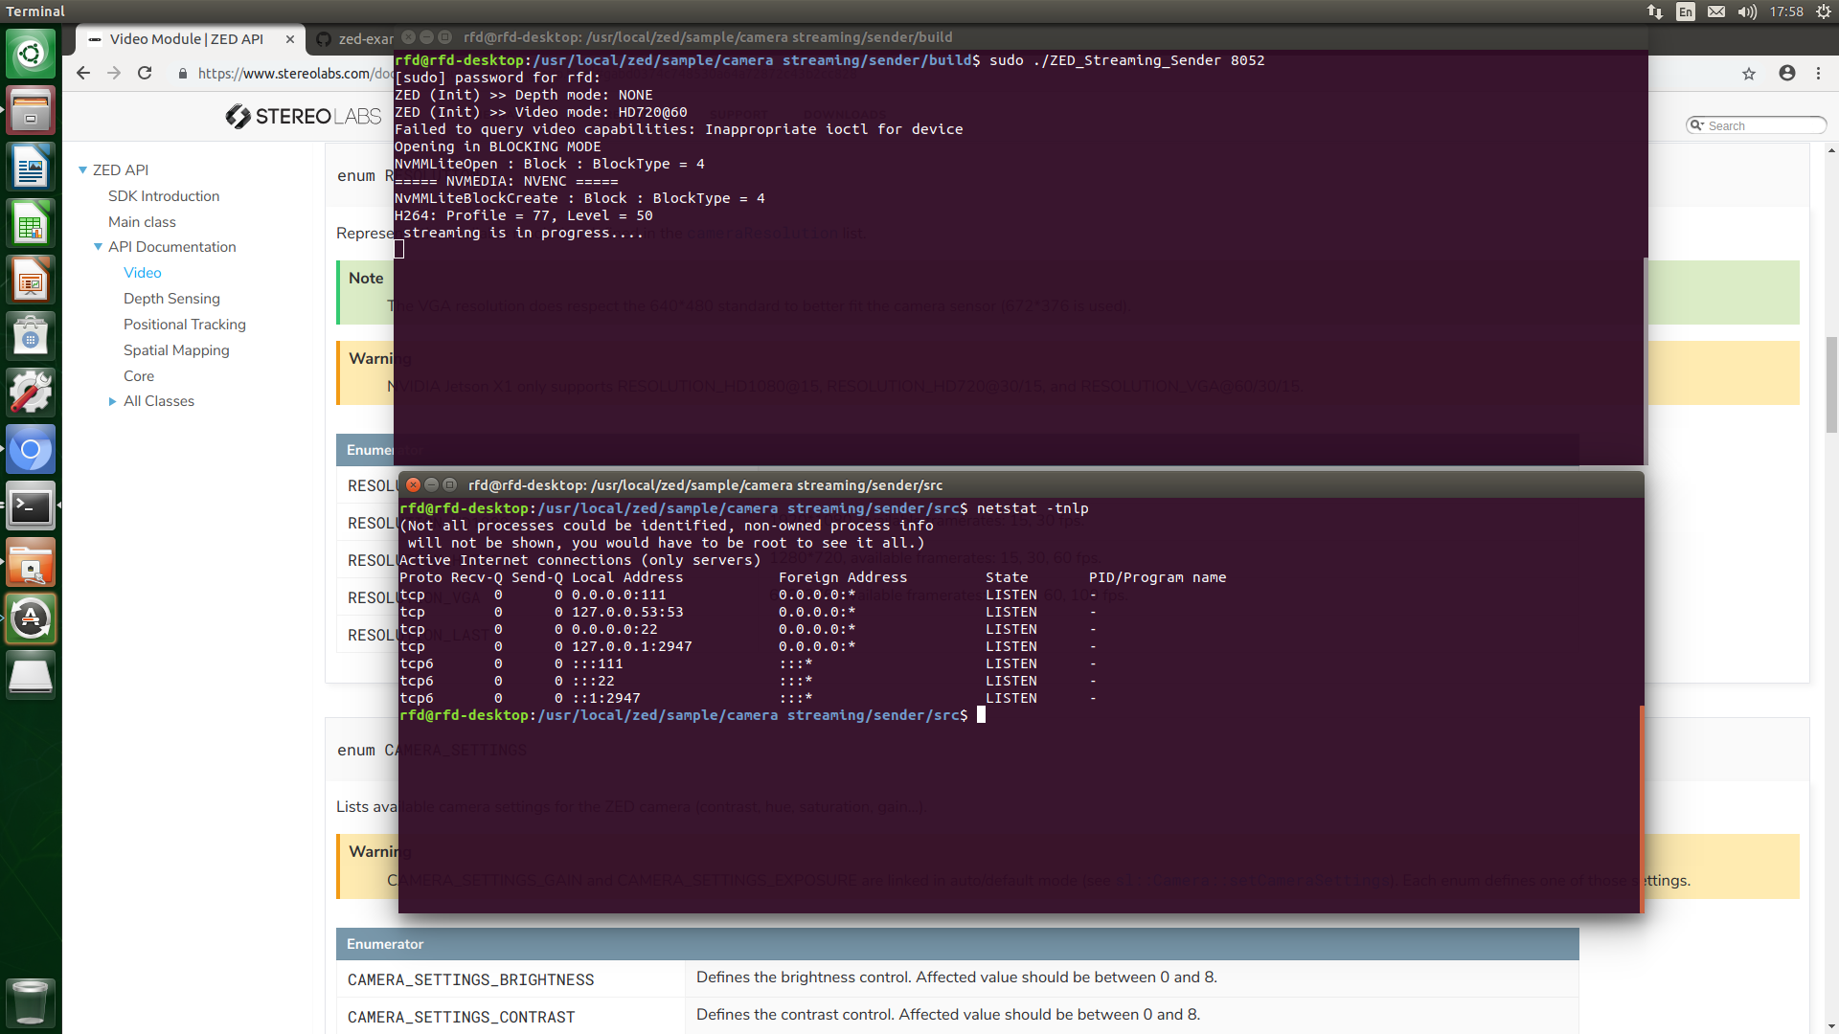Open LibreOffice Impress from the dock

pos(32,280)
